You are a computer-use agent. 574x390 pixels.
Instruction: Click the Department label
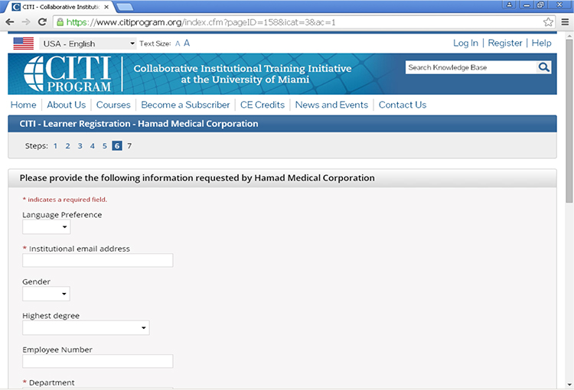tap(51, 382)
